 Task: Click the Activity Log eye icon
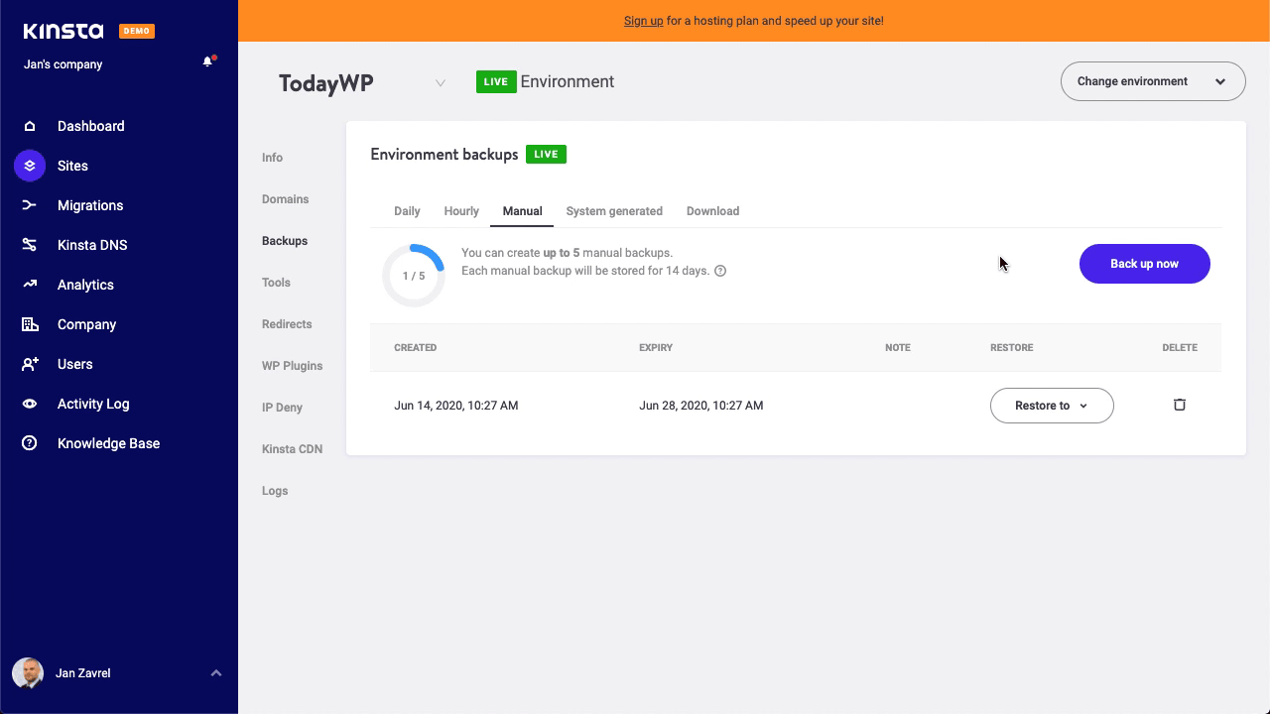pos(30,404)
